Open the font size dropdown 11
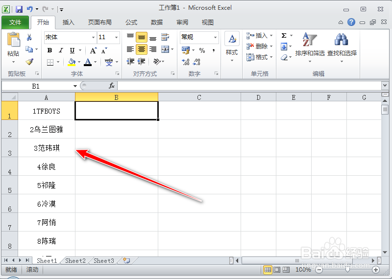Viewport: 392px width, 279px height. 116,38
